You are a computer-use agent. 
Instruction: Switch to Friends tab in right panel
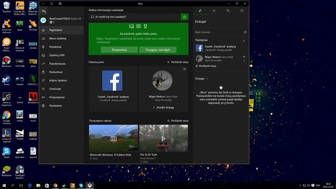click(200, 10)
